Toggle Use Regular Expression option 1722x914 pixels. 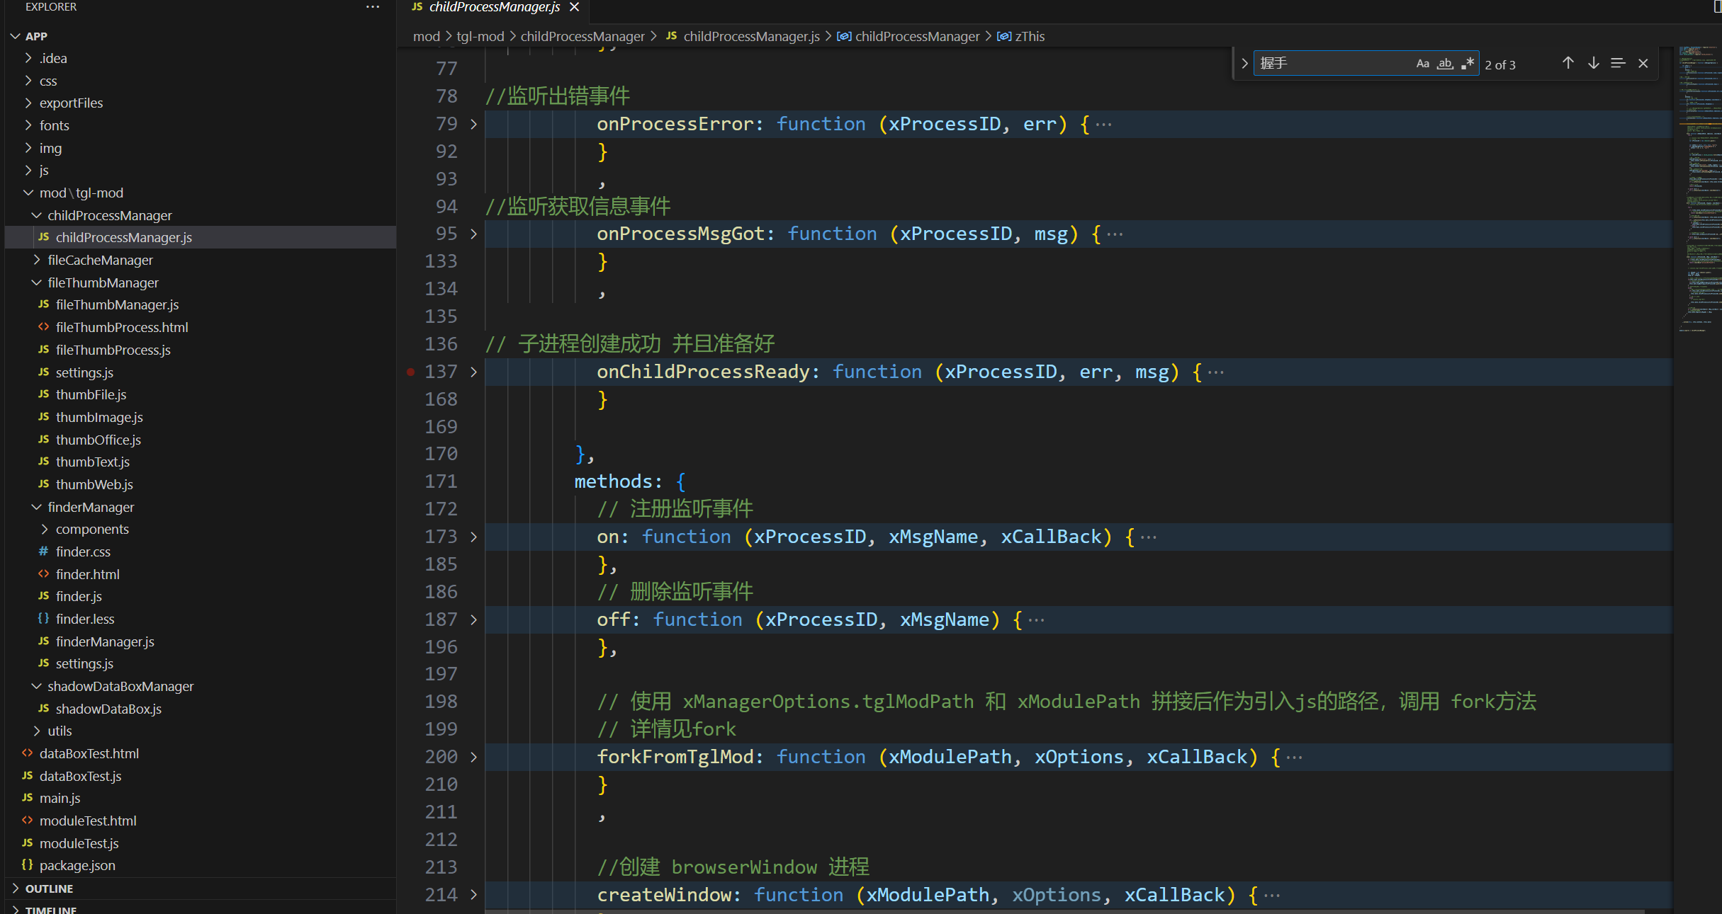[x=1468, y=64]
